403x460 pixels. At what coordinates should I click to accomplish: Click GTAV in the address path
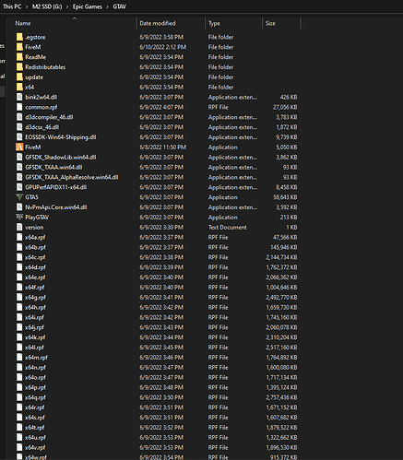[119, 6]
